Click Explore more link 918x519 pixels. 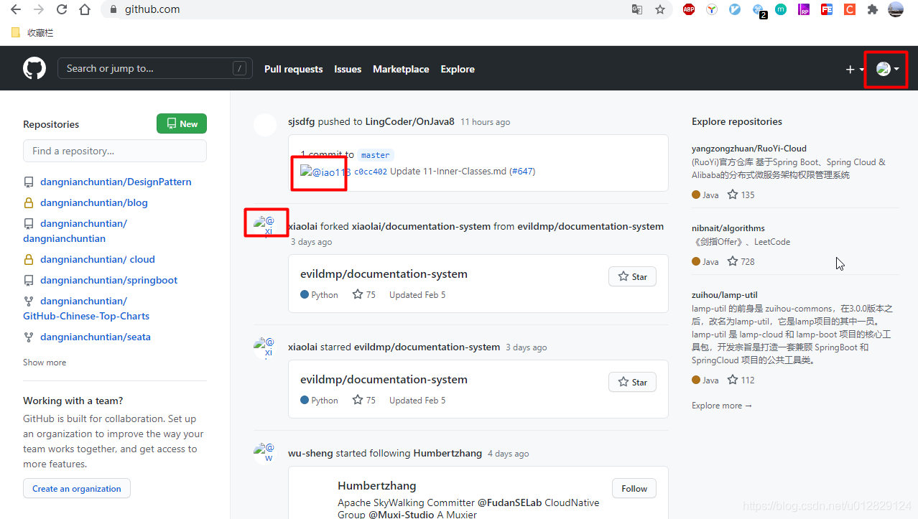point(722,406)
